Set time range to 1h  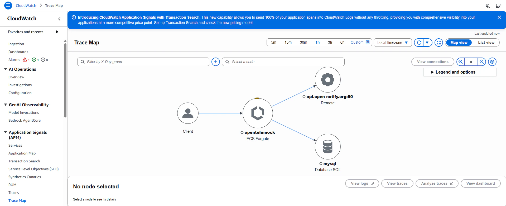click(x=317, y=42)
